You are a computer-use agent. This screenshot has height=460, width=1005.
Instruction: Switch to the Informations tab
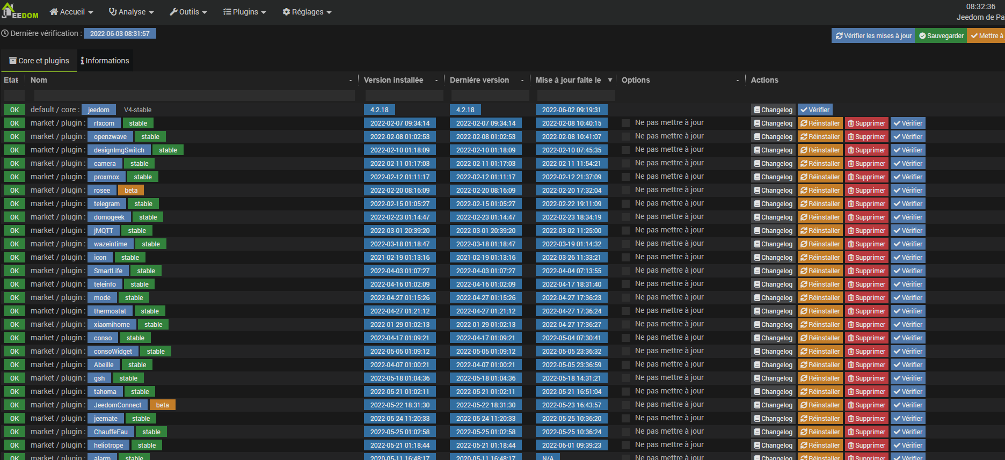tap(105, 61)
